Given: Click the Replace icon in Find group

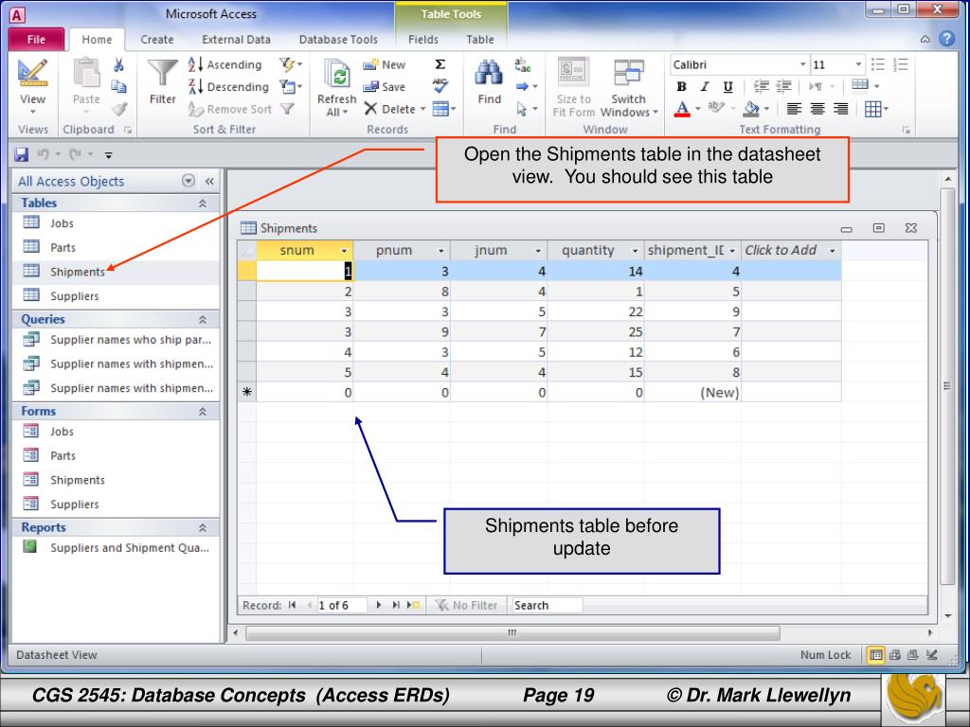Looking at the screenshot, I should point(522,65).
